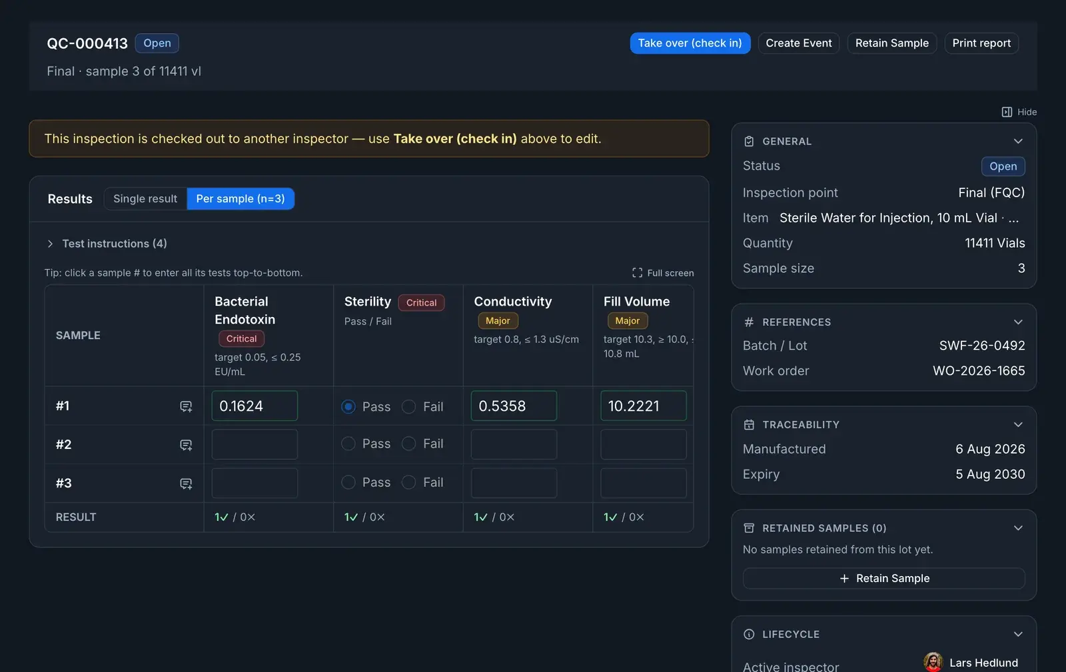1066x672 pixels.
Task: Click the Critical badge next to Sterility
Action: (421, 302)
